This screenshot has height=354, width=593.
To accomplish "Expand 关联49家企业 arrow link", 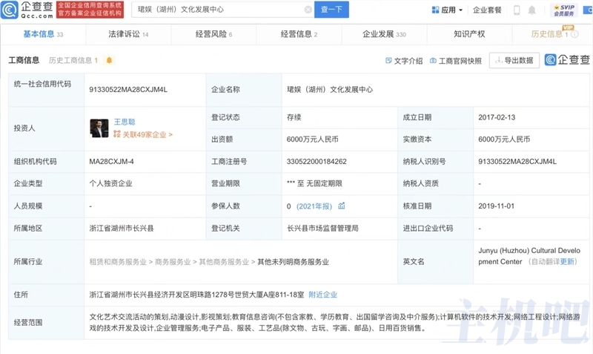I will 143,134.
